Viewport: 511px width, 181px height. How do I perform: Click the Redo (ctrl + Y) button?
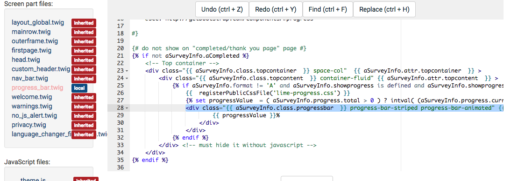tap(276, 9)
